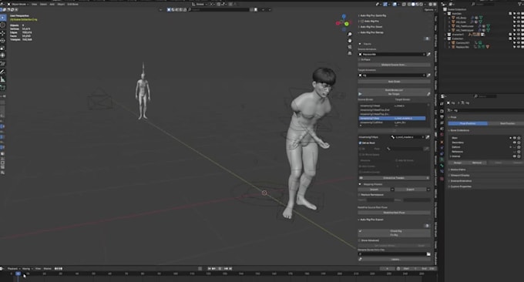
Task: Enable the Replace Namespace checkbox
Action: click(x=360, y=195)
